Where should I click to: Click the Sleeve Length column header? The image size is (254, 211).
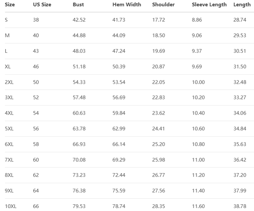[x=209, y=5]
